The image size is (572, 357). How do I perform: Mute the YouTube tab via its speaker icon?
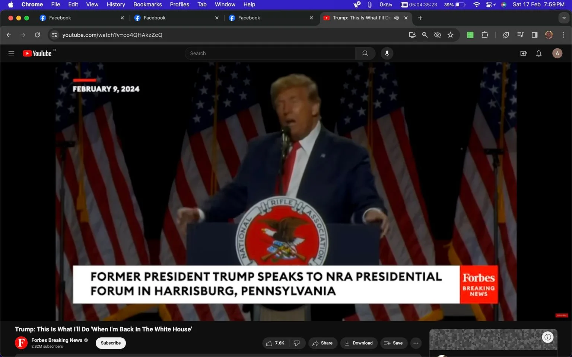click(x=396, y=18)
